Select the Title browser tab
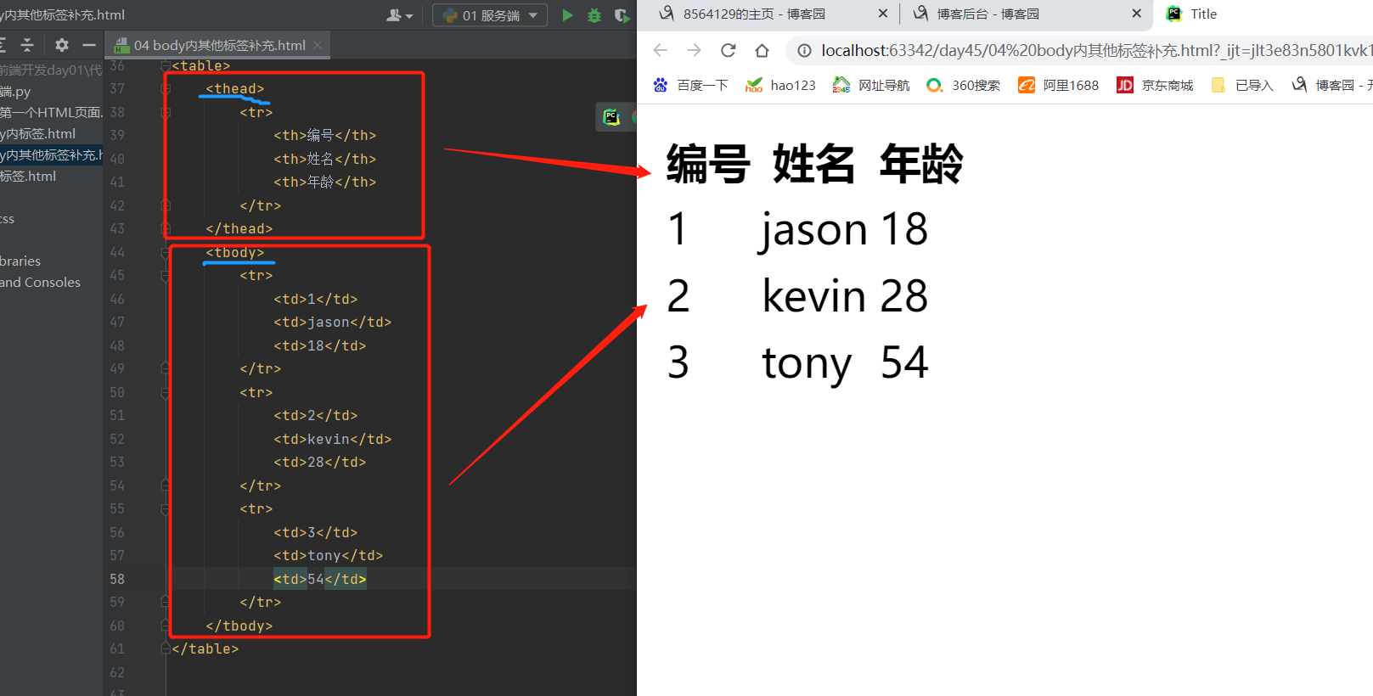The height and width of the screenshot is (696, 1373). [1203, 14]
